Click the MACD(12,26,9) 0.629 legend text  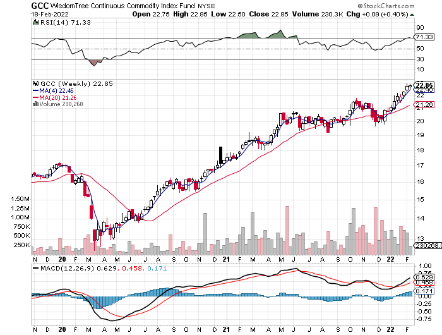click(x=78, y=268)
